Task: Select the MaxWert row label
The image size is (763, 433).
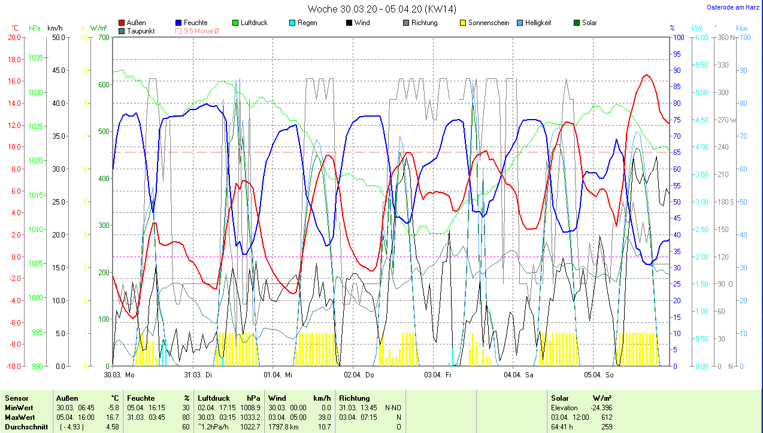Action: (20, 417)
